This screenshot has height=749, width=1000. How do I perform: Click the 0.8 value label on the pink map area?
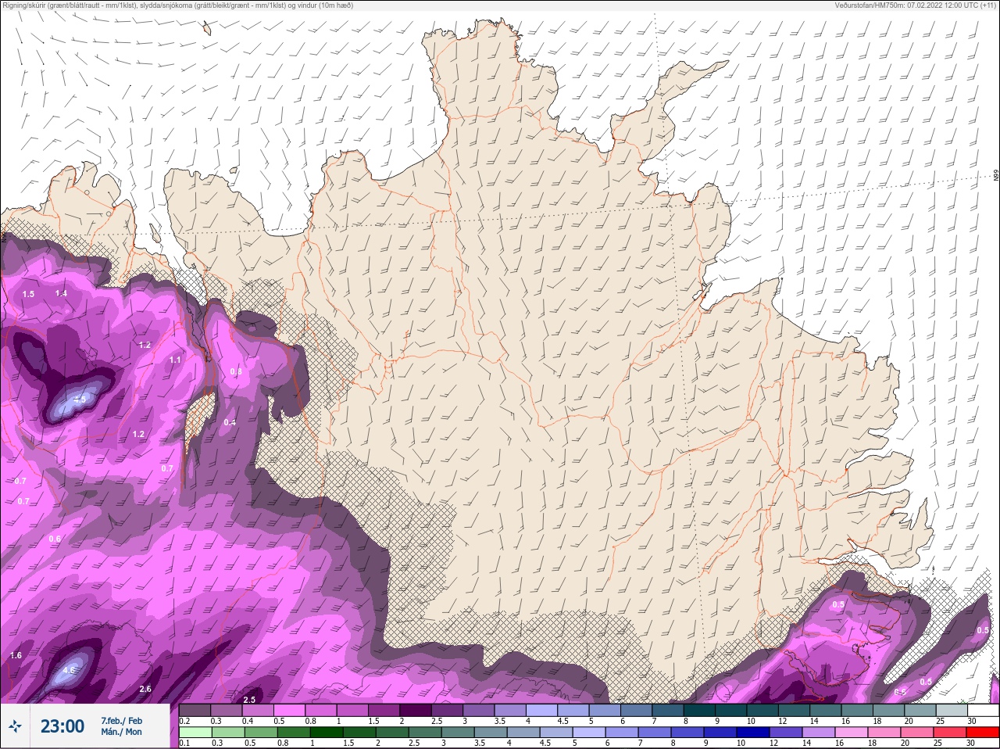click(236, 372)
